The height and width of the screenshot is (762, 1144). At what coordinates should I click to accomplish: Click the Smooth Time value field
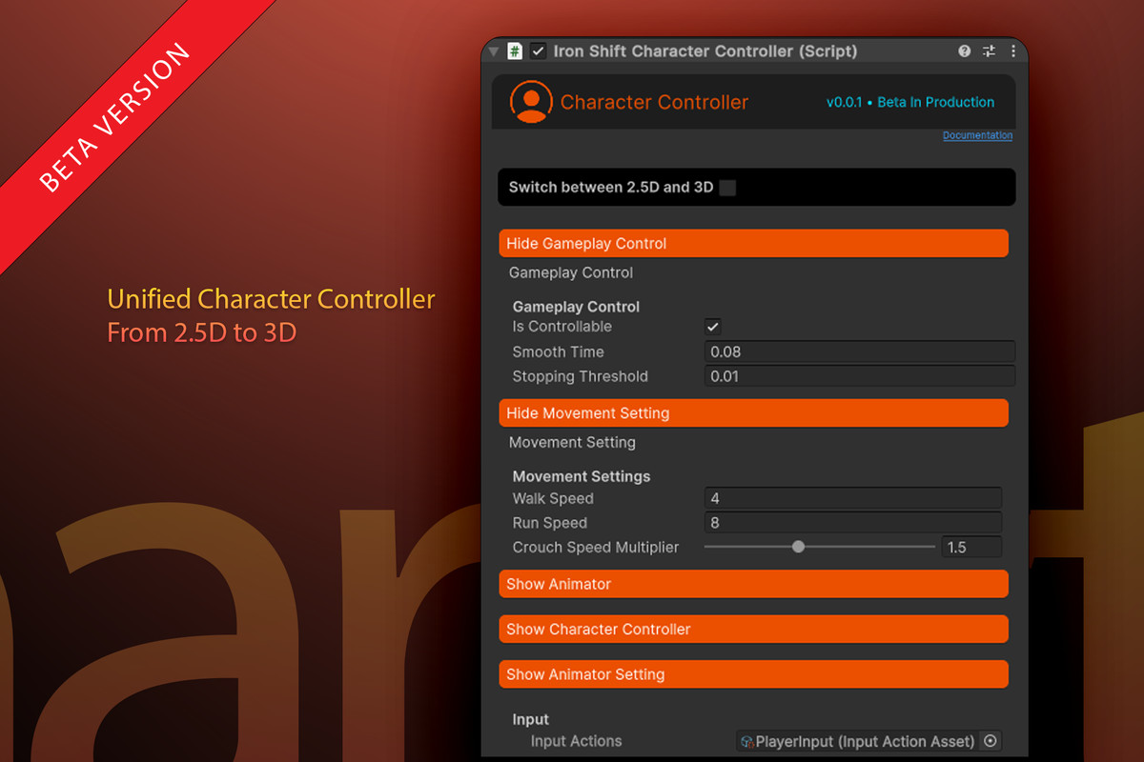pos(859,351)
